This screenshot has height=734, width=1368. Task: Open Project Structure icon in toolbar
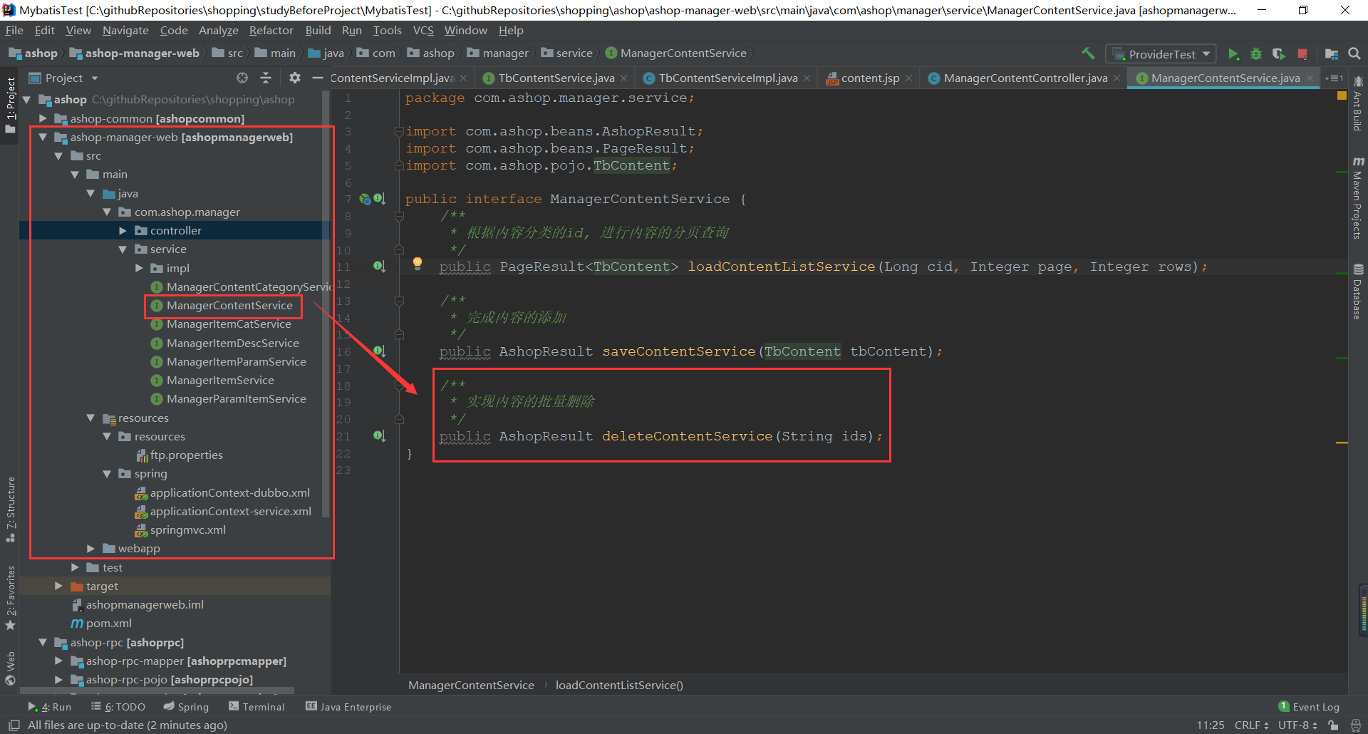(x=1331, y=54)
